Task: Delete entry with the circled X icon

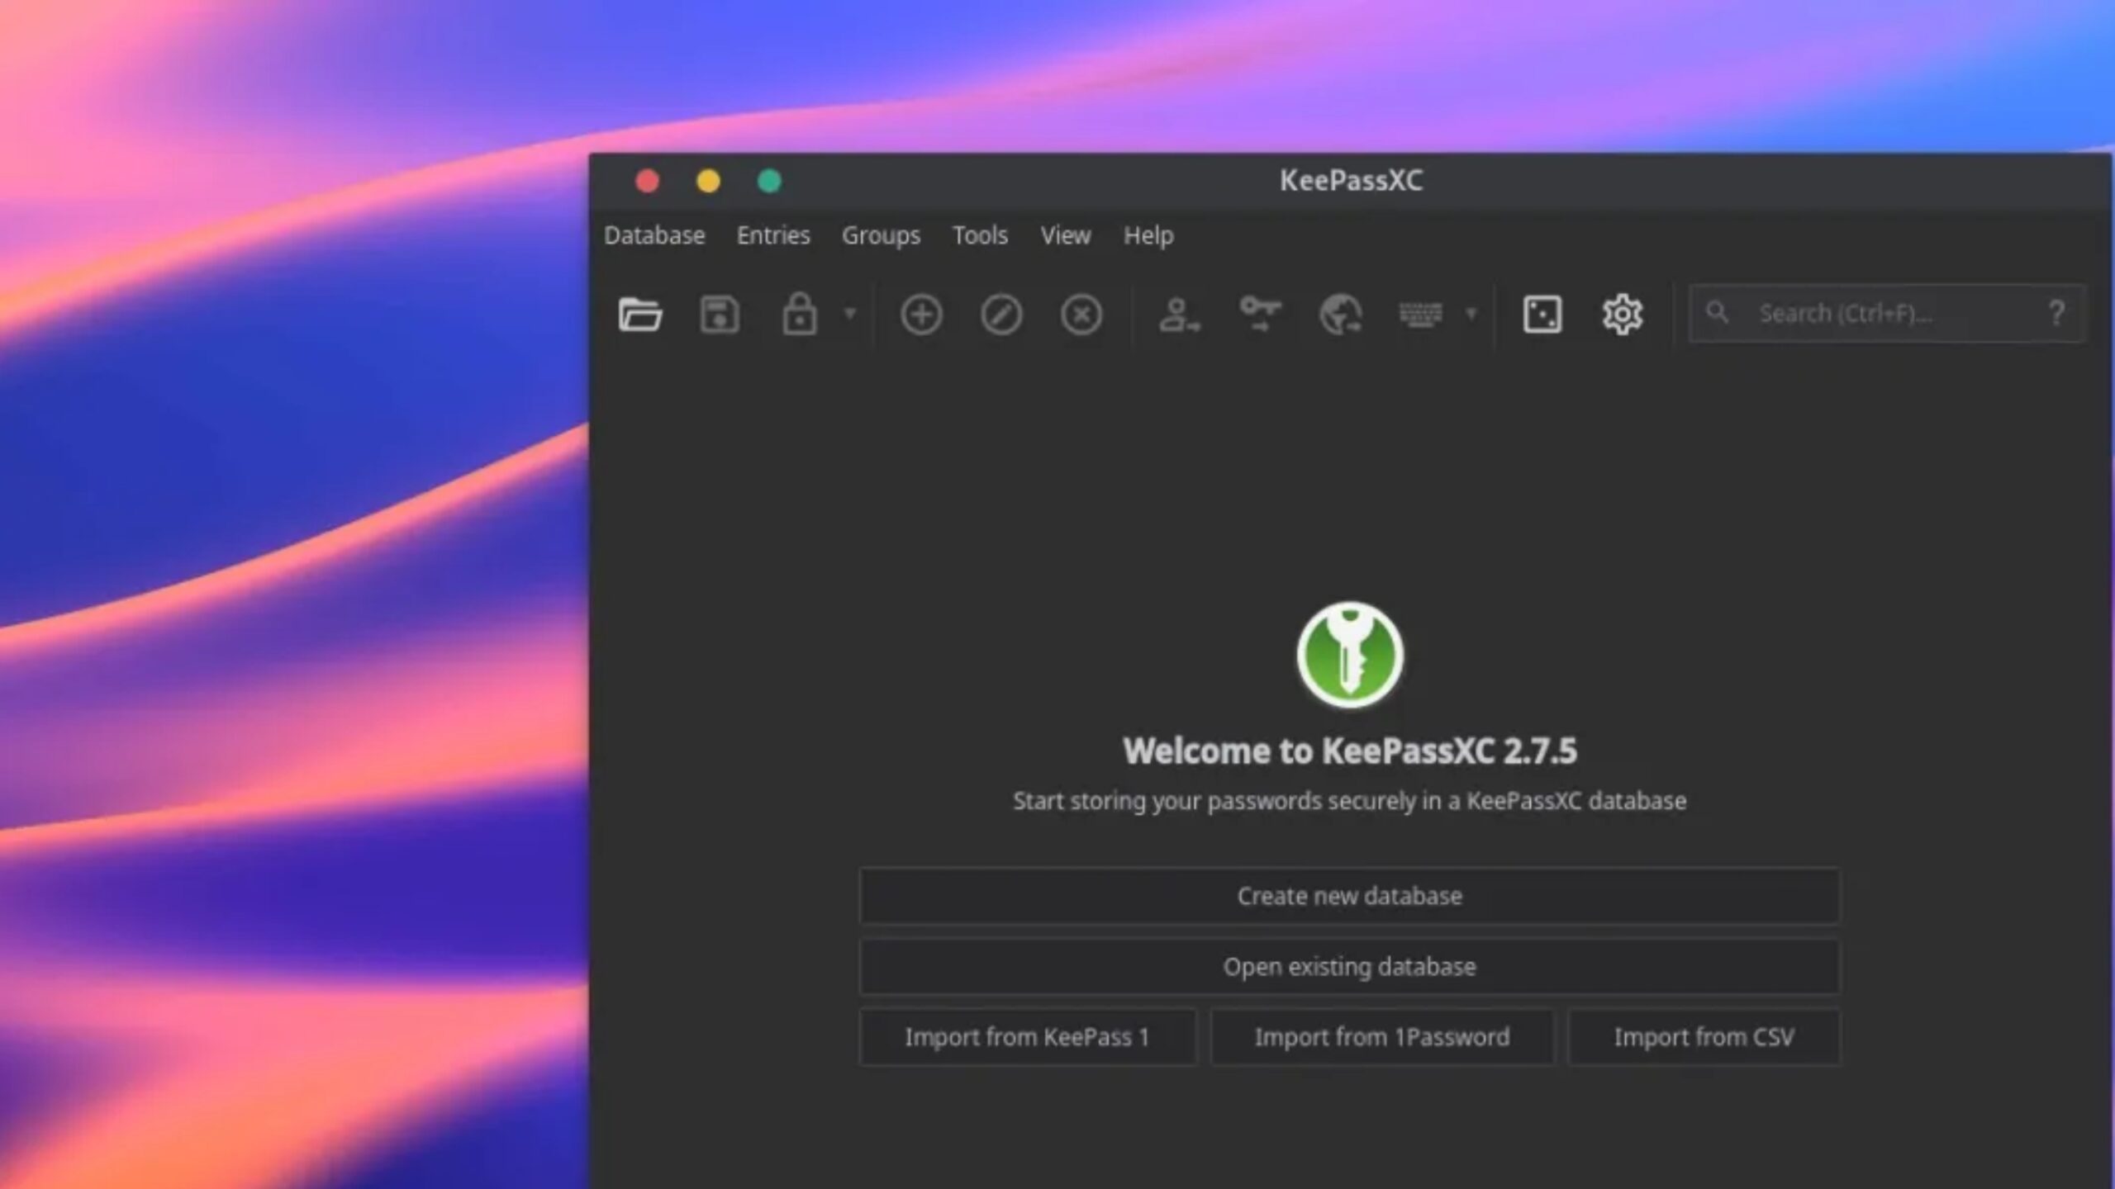Action: point(1081,315)
